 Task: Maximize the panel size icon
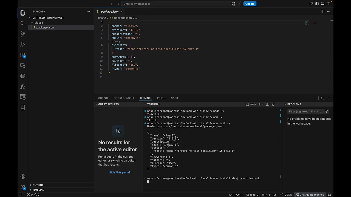coord(322,98)
